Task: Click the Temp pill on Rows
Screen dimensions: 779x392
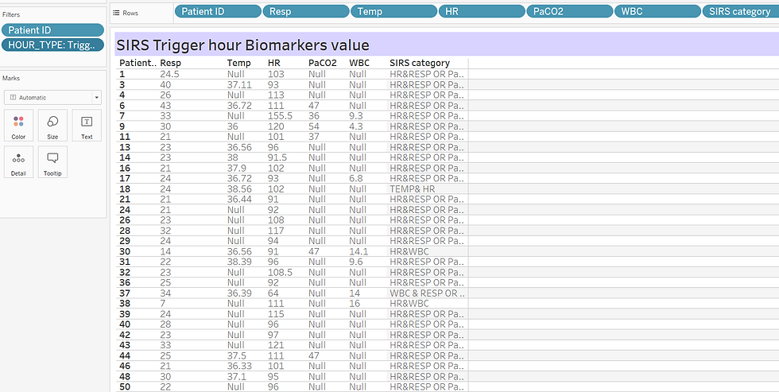Action: [394, 11]
